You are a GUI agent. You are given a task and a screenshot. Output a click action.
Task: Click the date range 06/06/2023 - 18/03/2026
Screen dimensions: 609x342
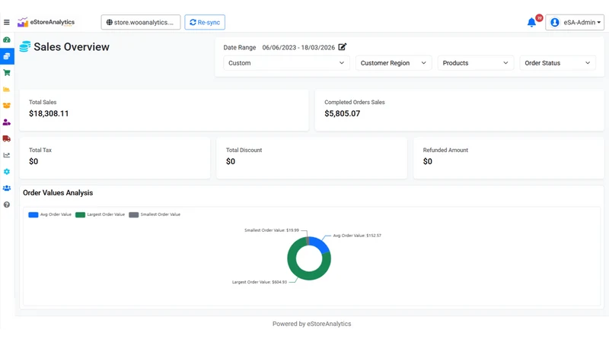pyautogui.click(x=298, y=47)
